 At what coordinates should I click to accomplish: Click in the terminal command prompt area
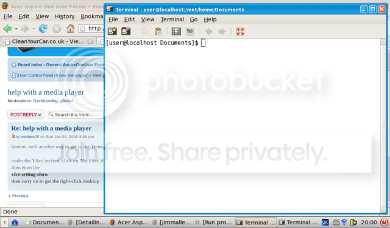click(243, 126)
